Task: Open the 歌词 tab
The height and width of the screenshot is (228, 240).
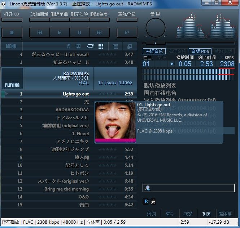Action: [151, 214]
